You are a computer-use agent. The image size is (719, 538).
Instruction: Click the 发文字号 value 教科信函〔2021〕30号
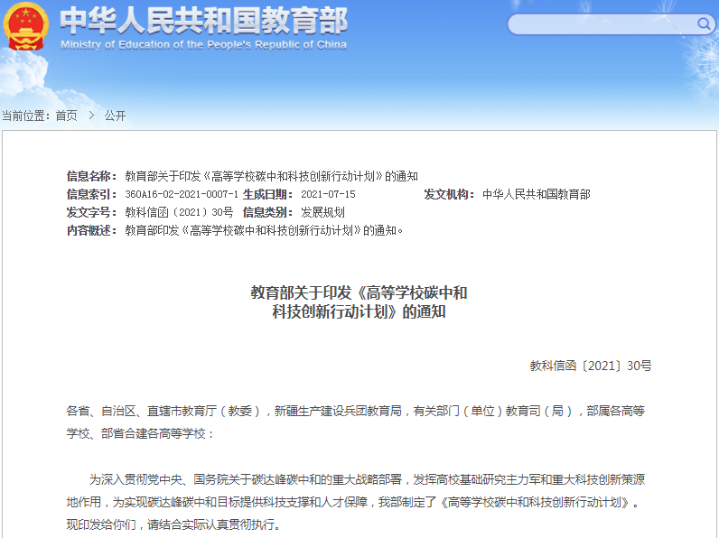click(x=179, y=212)
